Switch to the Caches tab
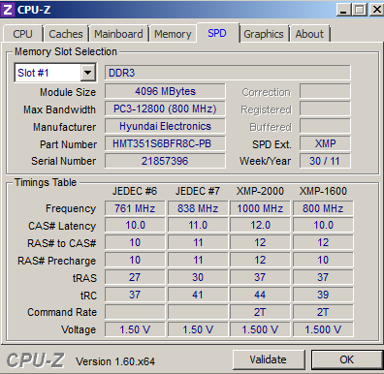The width and height of the screenshot is (384, 374). point(66,34)
